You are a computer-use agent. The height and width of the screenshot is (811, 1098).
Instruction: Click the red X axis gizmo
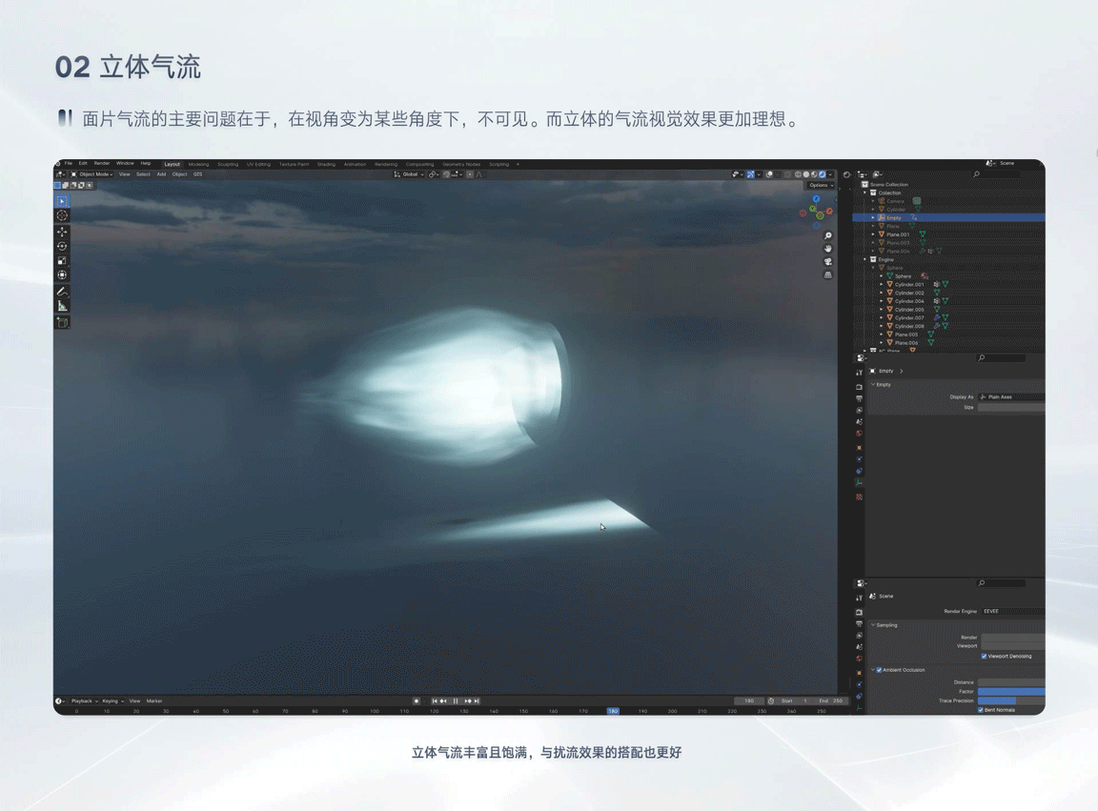pos(829,211)
